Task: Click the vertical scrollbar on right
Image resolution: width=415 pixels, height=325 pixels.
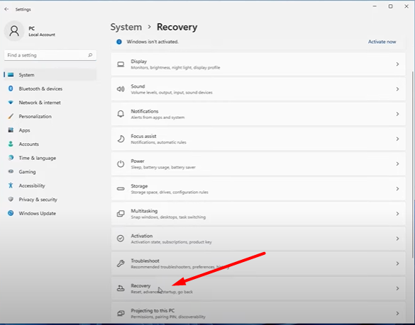Action: click(413, 164)
